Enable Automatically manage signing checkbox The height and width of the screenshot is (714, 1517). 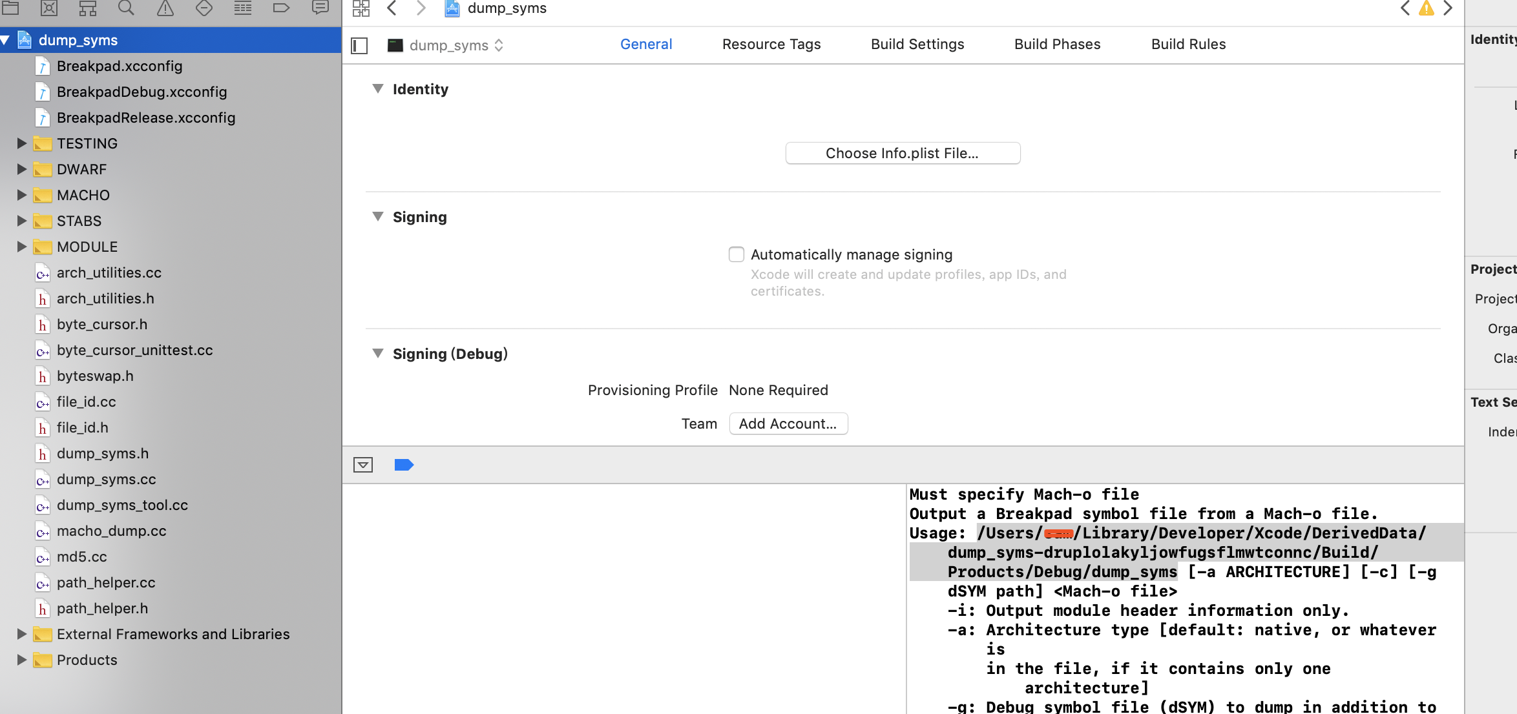(737, 254)
